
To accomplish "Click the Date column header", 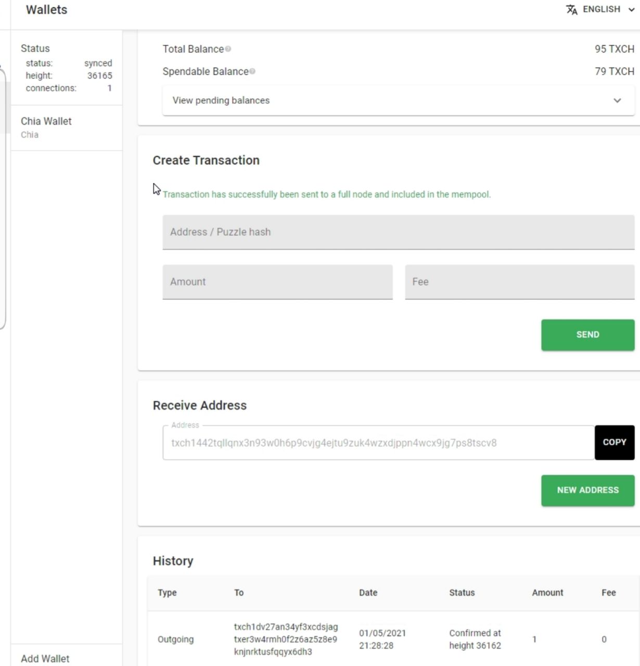I will click(368, 593).
